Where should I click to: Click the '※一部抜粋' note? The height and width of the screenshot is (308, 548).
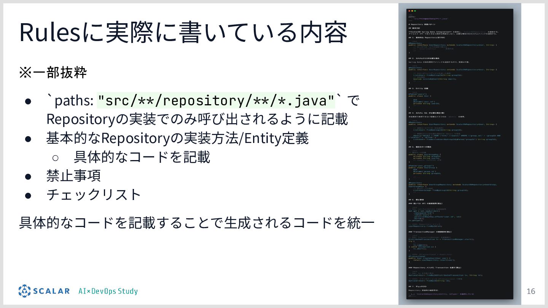coord(53,73)
